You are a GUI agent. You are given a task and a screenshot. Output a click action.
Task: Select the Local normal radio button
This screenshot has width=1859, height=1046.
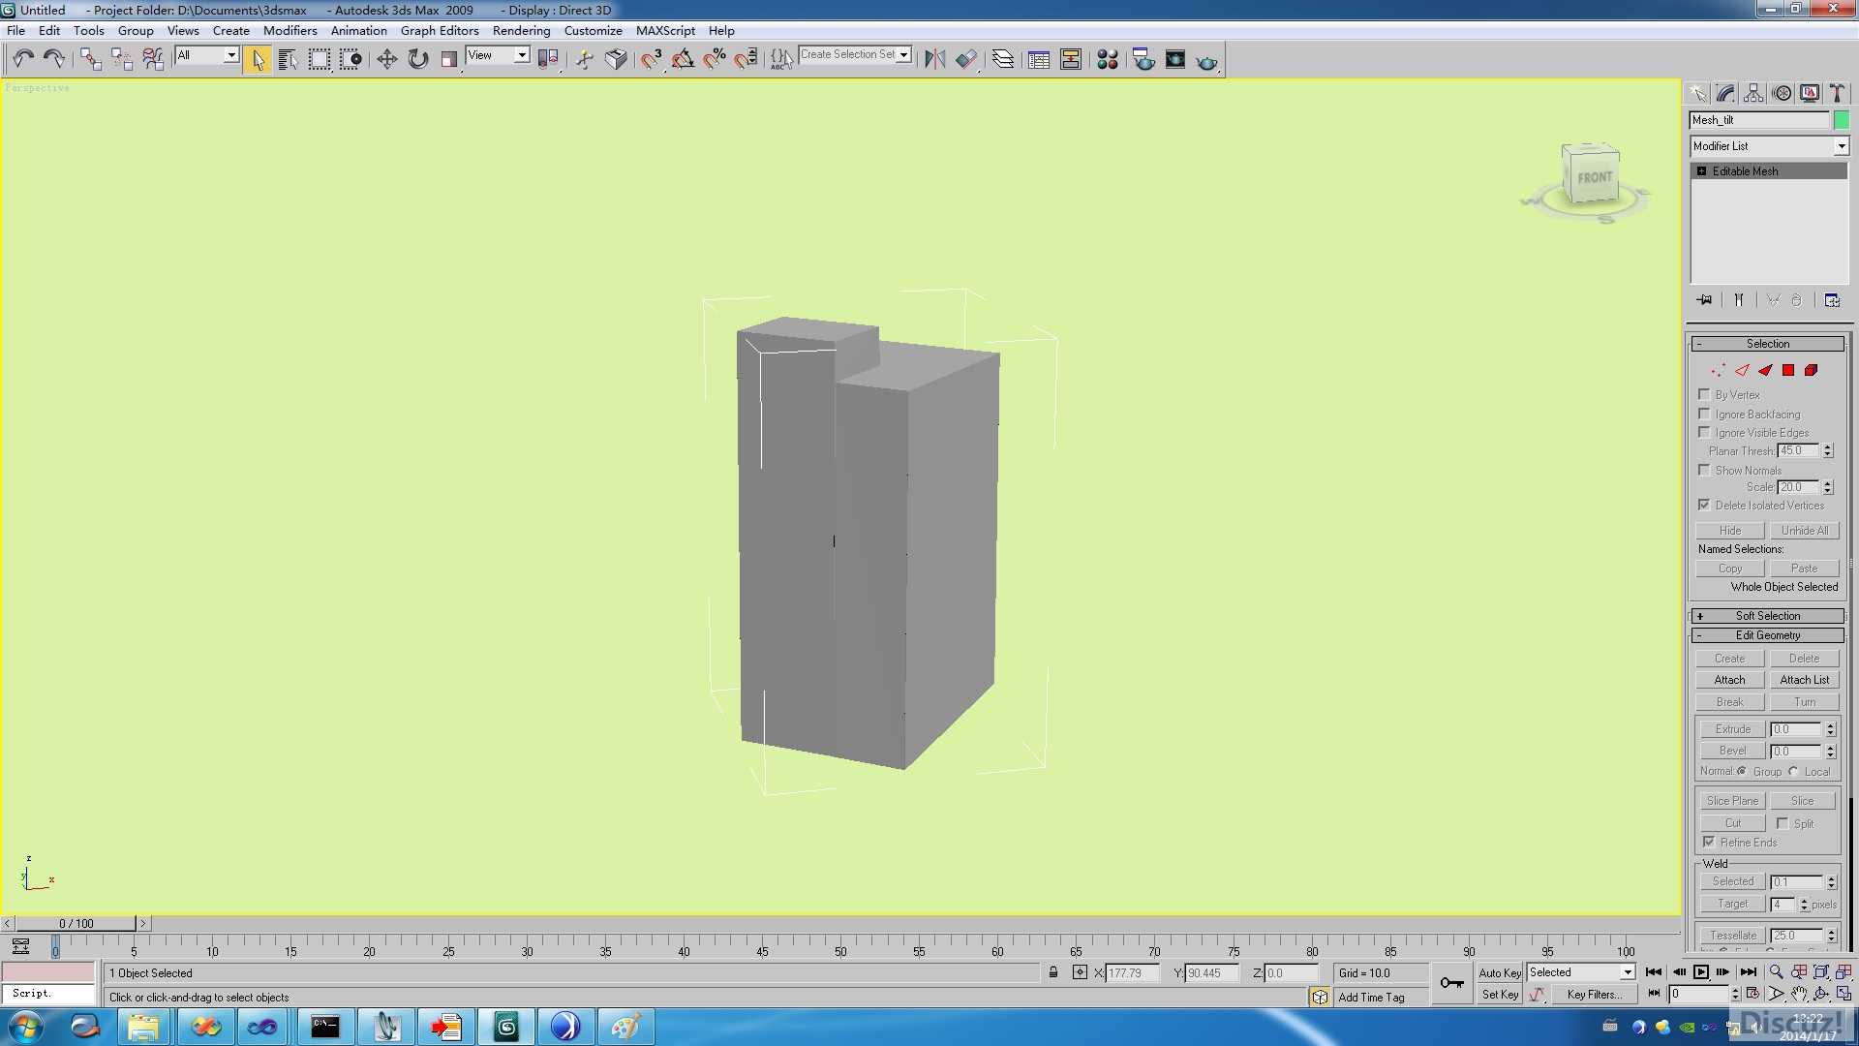point(1793,771)
